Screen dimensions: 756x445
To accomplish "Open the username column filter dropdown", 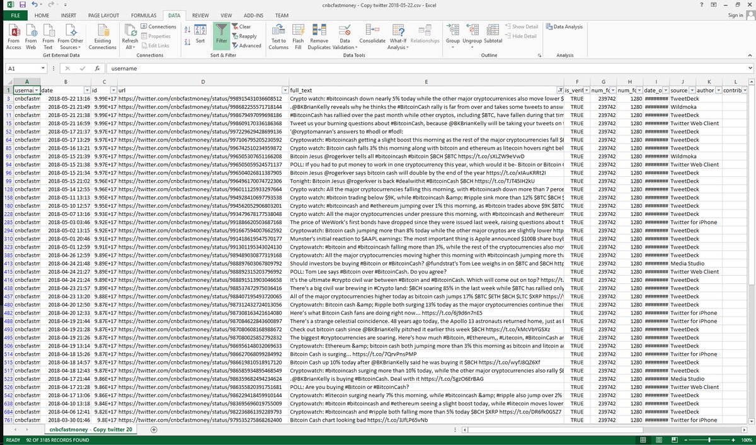I will coord(35,91).
